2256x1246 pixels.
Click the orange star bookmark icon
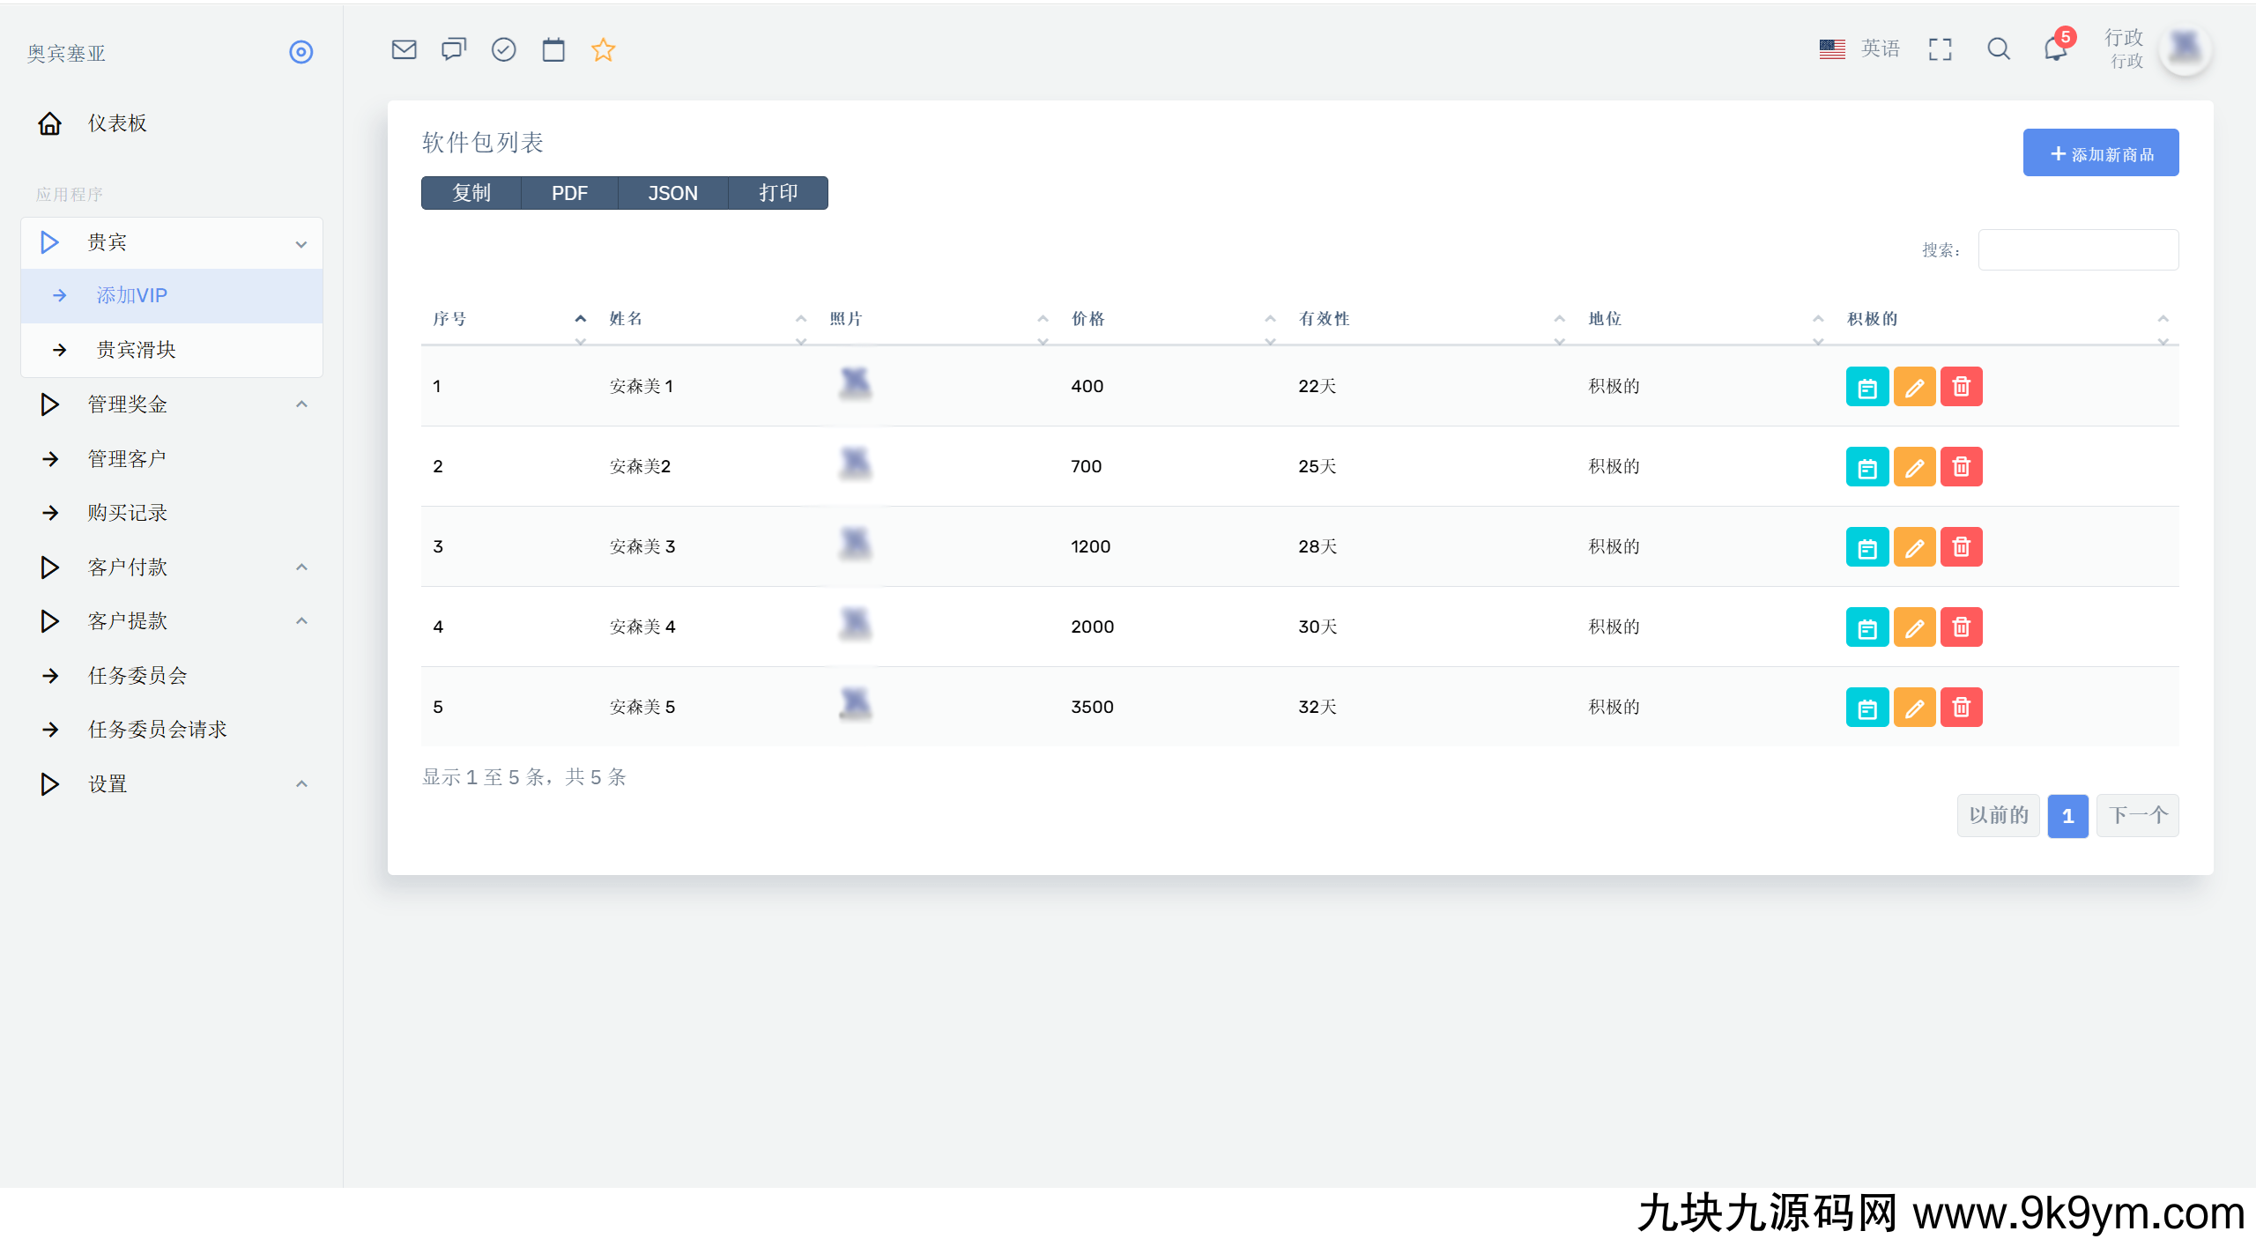(x=603, y=49)
